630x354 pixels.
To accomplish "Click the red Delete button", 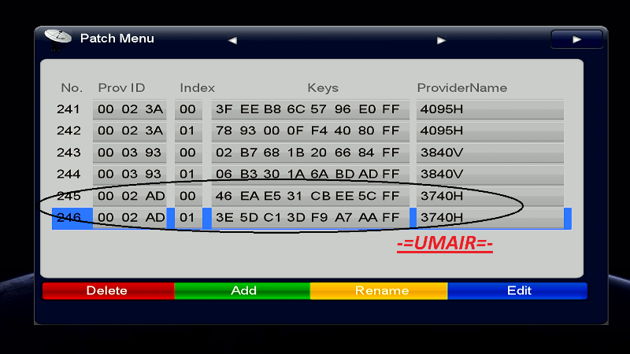I will pos(109,290).
